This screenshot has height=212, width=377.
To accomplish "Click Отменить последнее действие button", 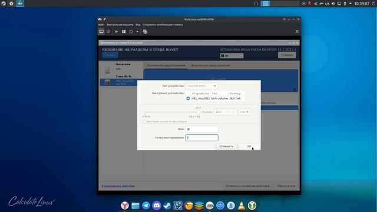I will tap(247, 186).
